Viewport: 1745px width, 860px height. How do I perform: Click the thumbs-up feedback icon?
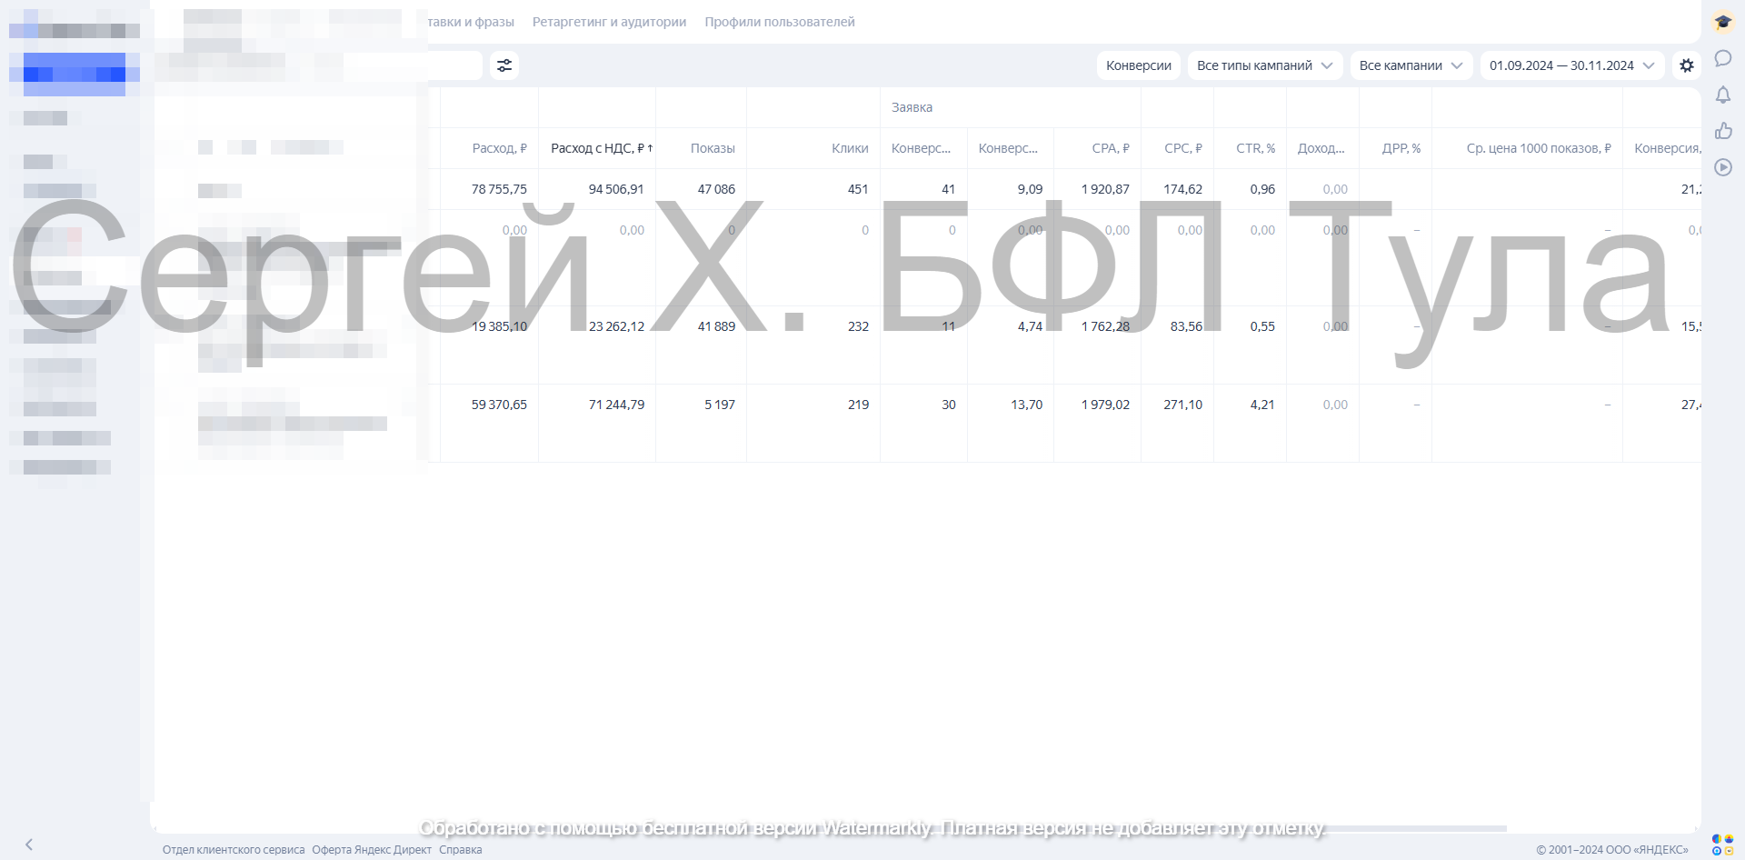coord(1723,131)
